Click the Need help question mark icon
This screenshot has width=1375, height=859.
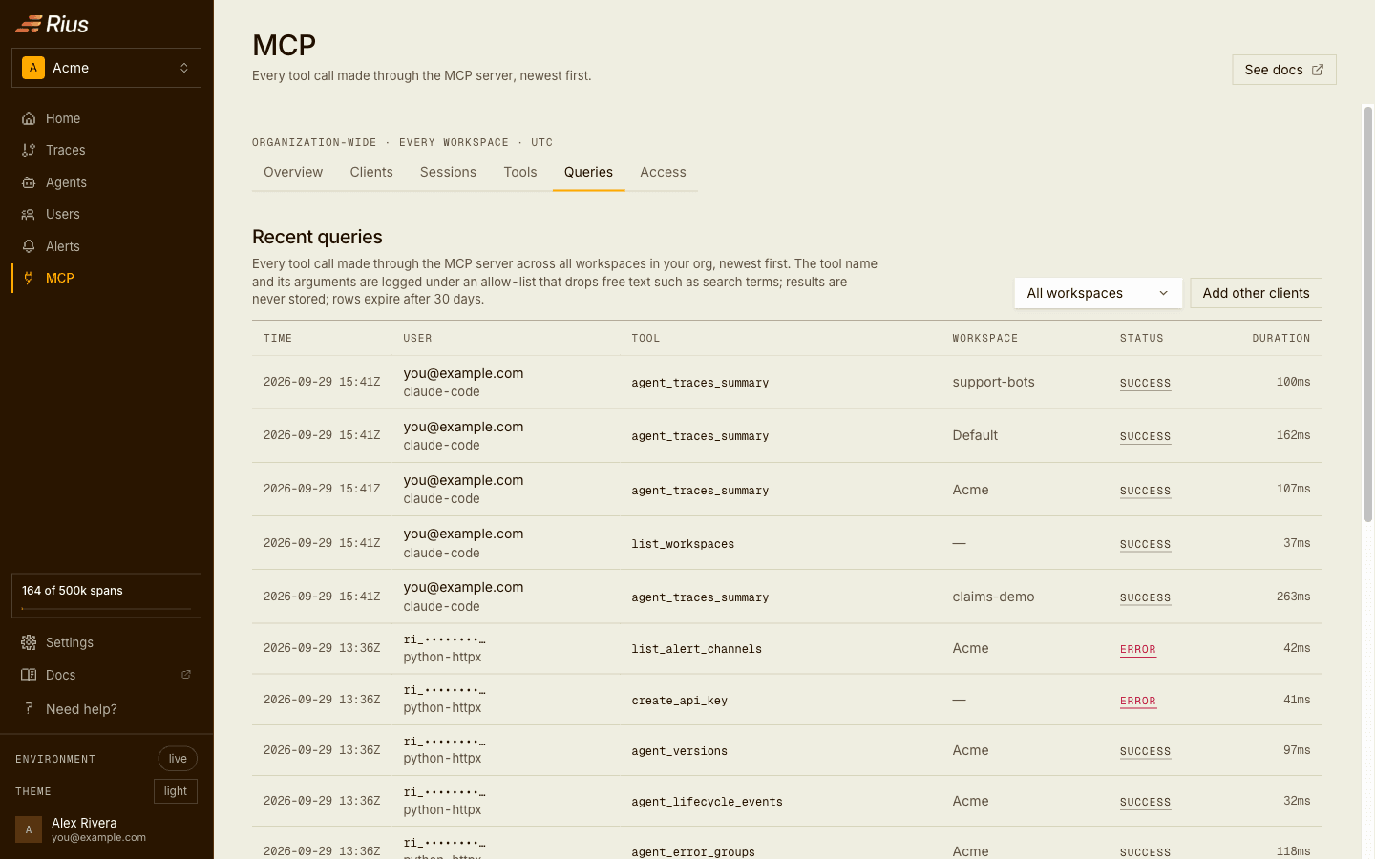pos(29,708)
